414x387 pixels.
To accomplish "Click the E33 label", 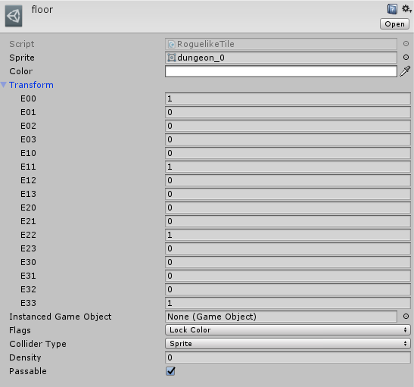I will click(x=28, y=303).
